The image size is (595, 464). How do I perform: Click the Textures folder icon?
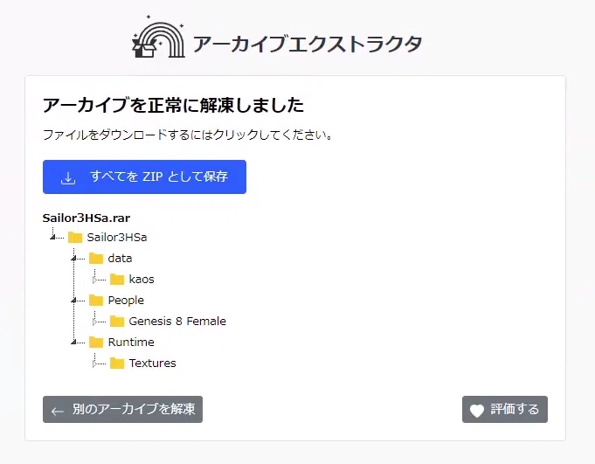click(x=116, y=364)
